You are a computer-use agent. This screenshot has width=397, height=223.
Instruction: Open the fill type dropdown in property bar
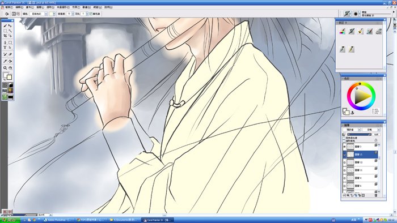click(39, 14)
